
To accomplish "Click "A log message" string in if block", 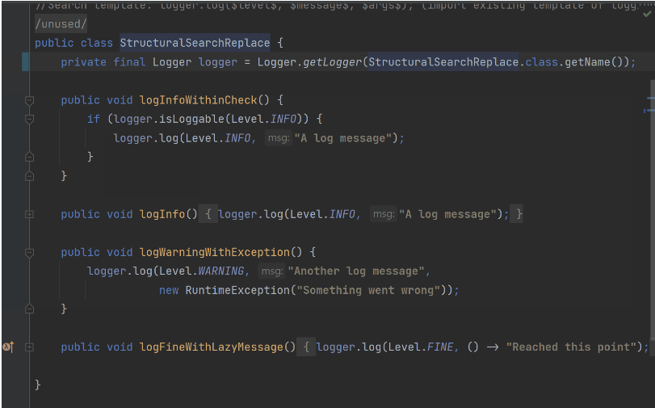I will [343, 138].
